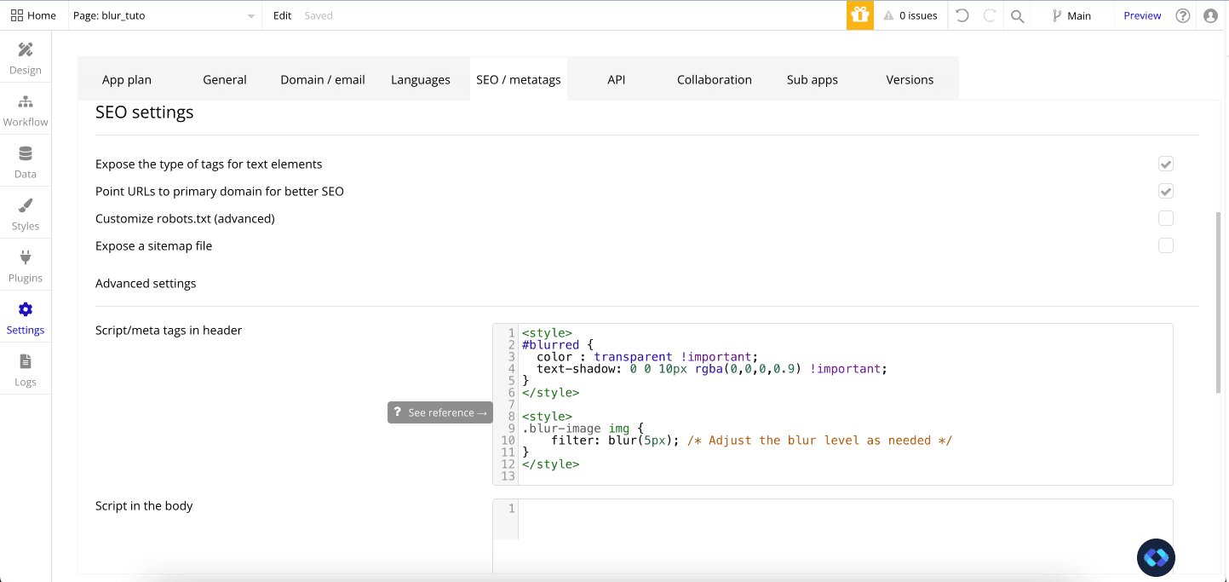Switch to the Domain / email tab
1229x582 pixels.
coord(323,79)
